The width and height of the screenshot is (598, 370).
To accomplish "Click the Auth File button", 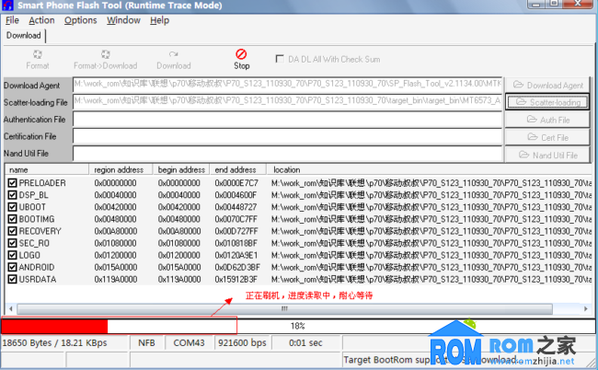I will click(x=547, y=120).
